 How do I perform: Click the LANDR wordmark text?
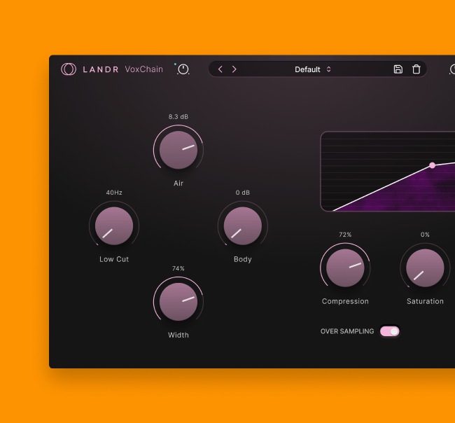point(100,69)
